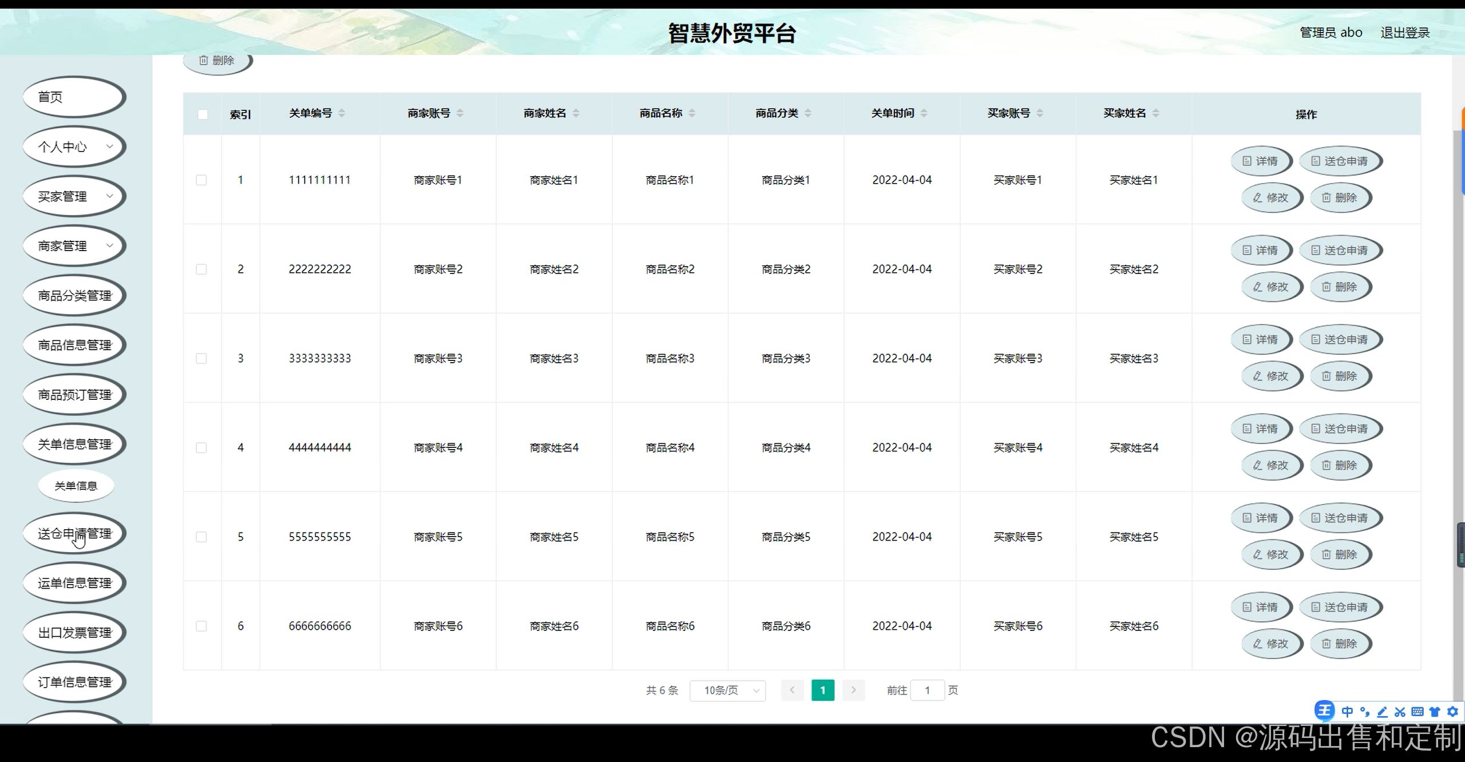Check the checkbox for row 1

201,180
